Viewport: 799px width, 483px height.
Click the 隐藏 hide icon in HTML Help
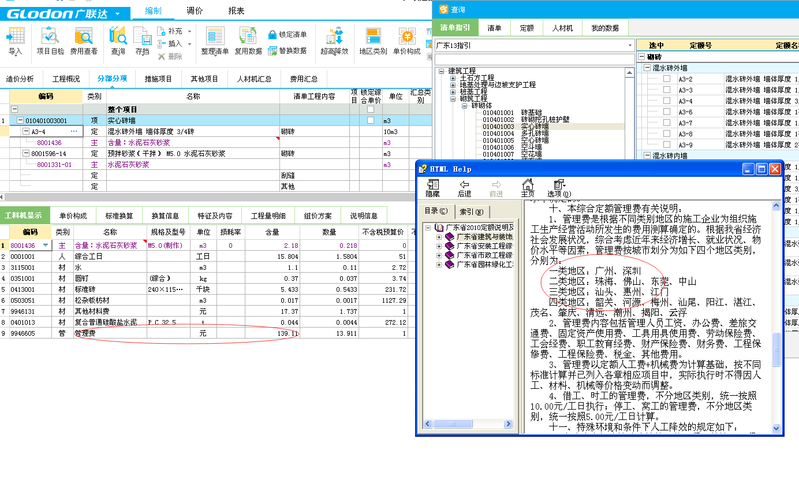coord(432,185)
